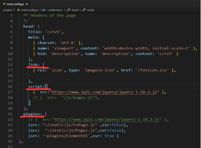Click the 'link:' key on line 12
Viewport: 201px width, 148px height.
[x=34, y=65]
